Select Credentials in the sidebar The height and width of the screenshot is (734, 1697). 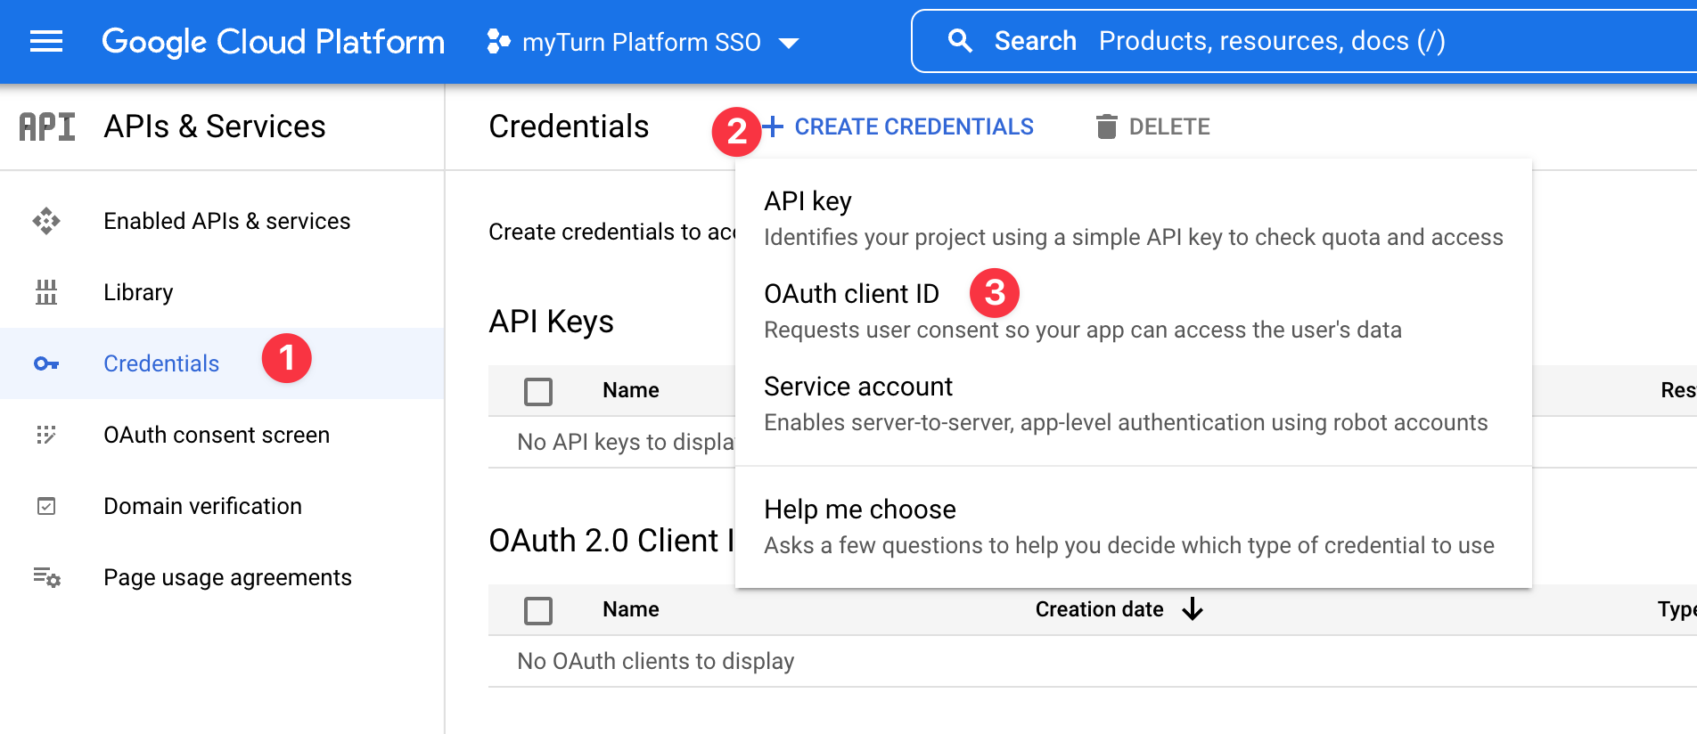161,363
